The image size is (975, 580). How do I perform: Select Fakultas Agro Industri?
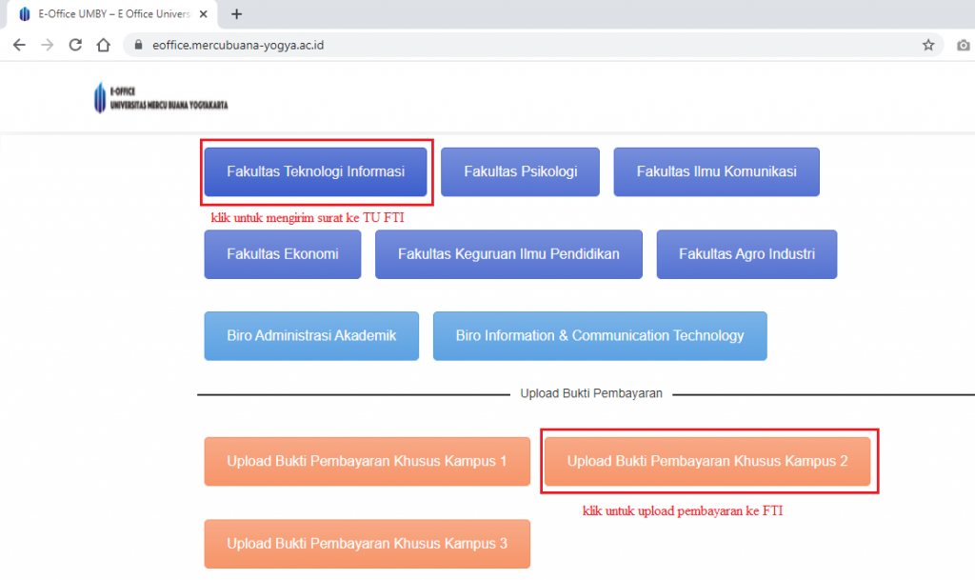[x=746, y=254]
